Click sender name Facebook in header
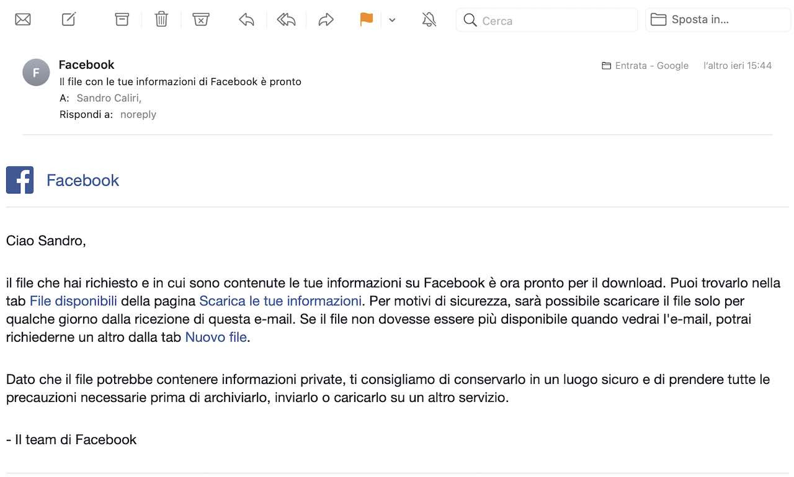Screen dimensions: 794x477 tap(86, 65)
